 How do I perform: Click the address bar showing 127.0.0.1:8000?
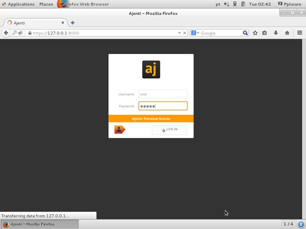pos(105,33)
